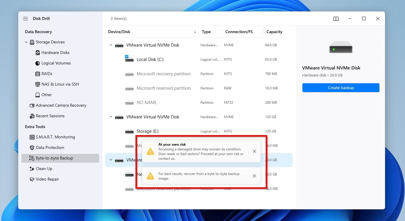Image resolution: width=405 pixels, height=221 pixels.
Task: Click the 3 item(s) count label
Action: (x=118, y=18)
